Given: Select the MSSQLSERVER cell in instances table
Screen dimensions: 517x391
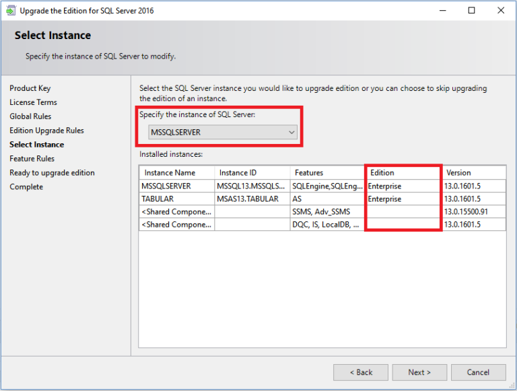Looking at the screenshot, I should 177,186.
